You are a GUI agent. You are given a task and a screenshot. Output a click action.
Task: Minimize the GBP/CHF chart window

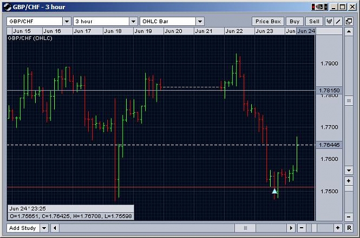point(334,7)
